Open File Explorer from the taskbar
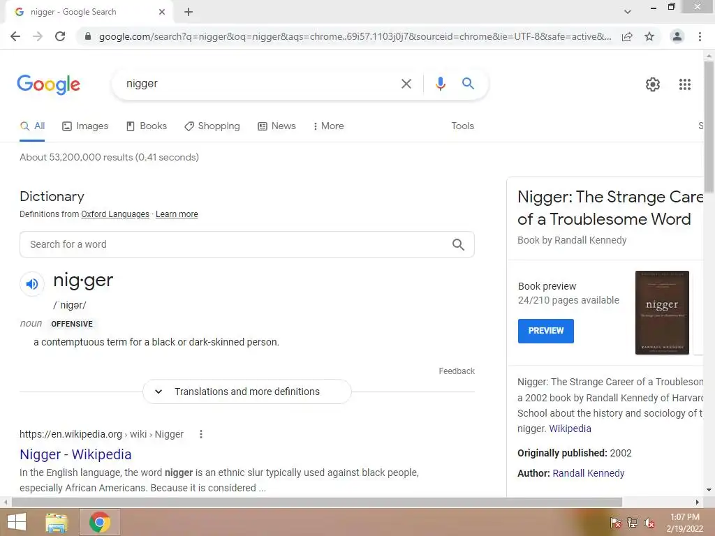Screen dimensions: 715x536 point(57,522)
